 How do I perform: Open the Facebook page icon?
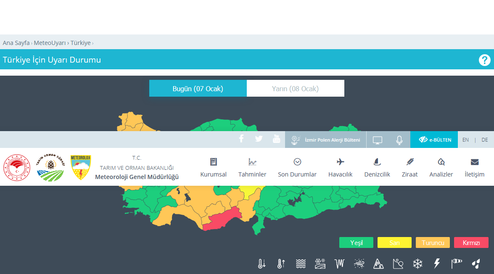(241, 139)
